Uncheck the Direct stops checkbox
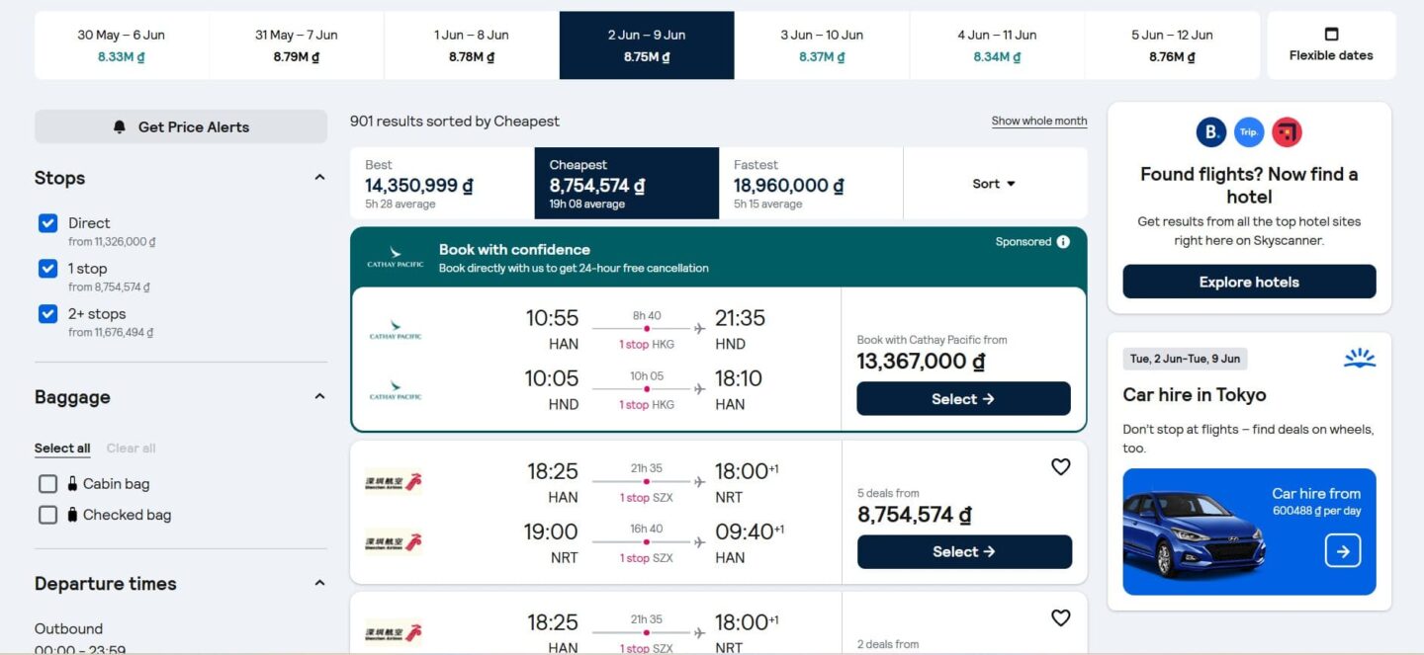This screenshot has height=655, width=1424. [x=47, y=223]
